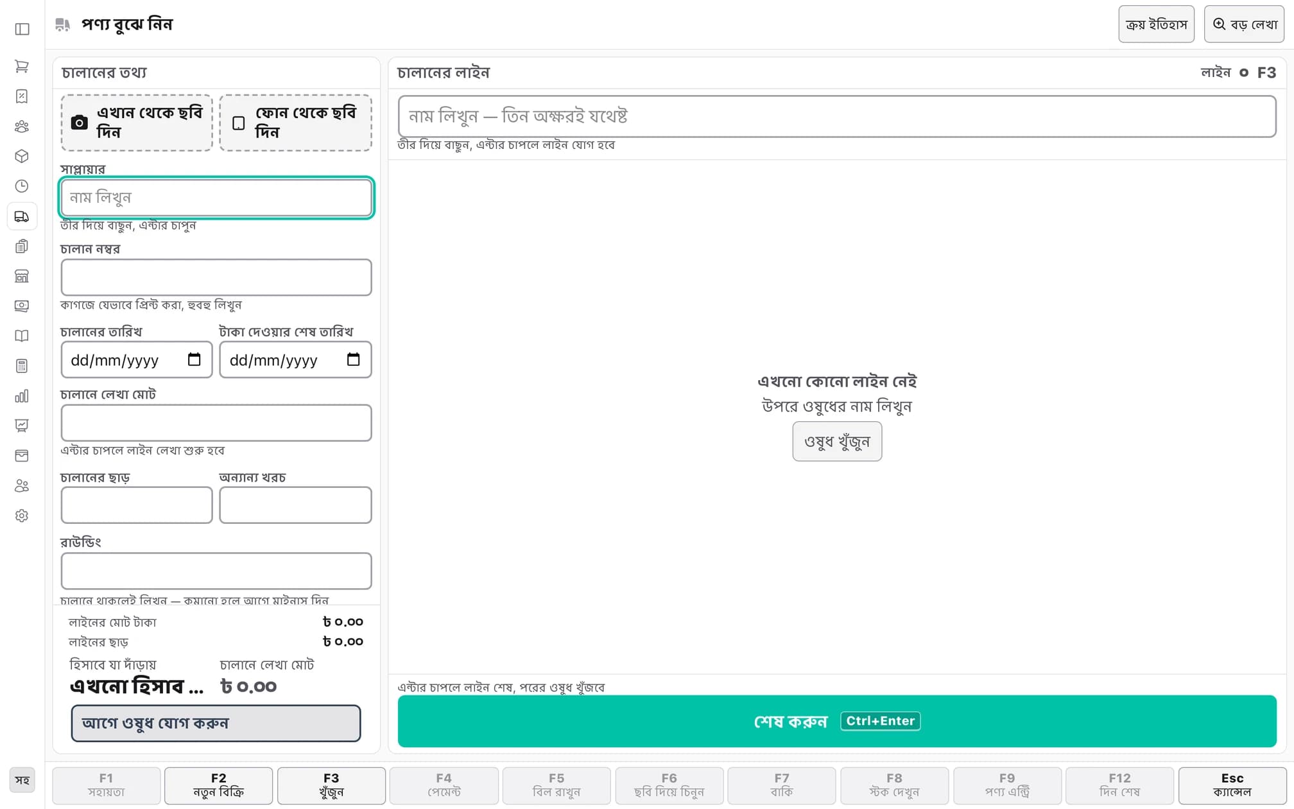The width and height of the screenshot is (1294, 809).
Task: Open the bar chart reports icon
Action: [22, 396]
